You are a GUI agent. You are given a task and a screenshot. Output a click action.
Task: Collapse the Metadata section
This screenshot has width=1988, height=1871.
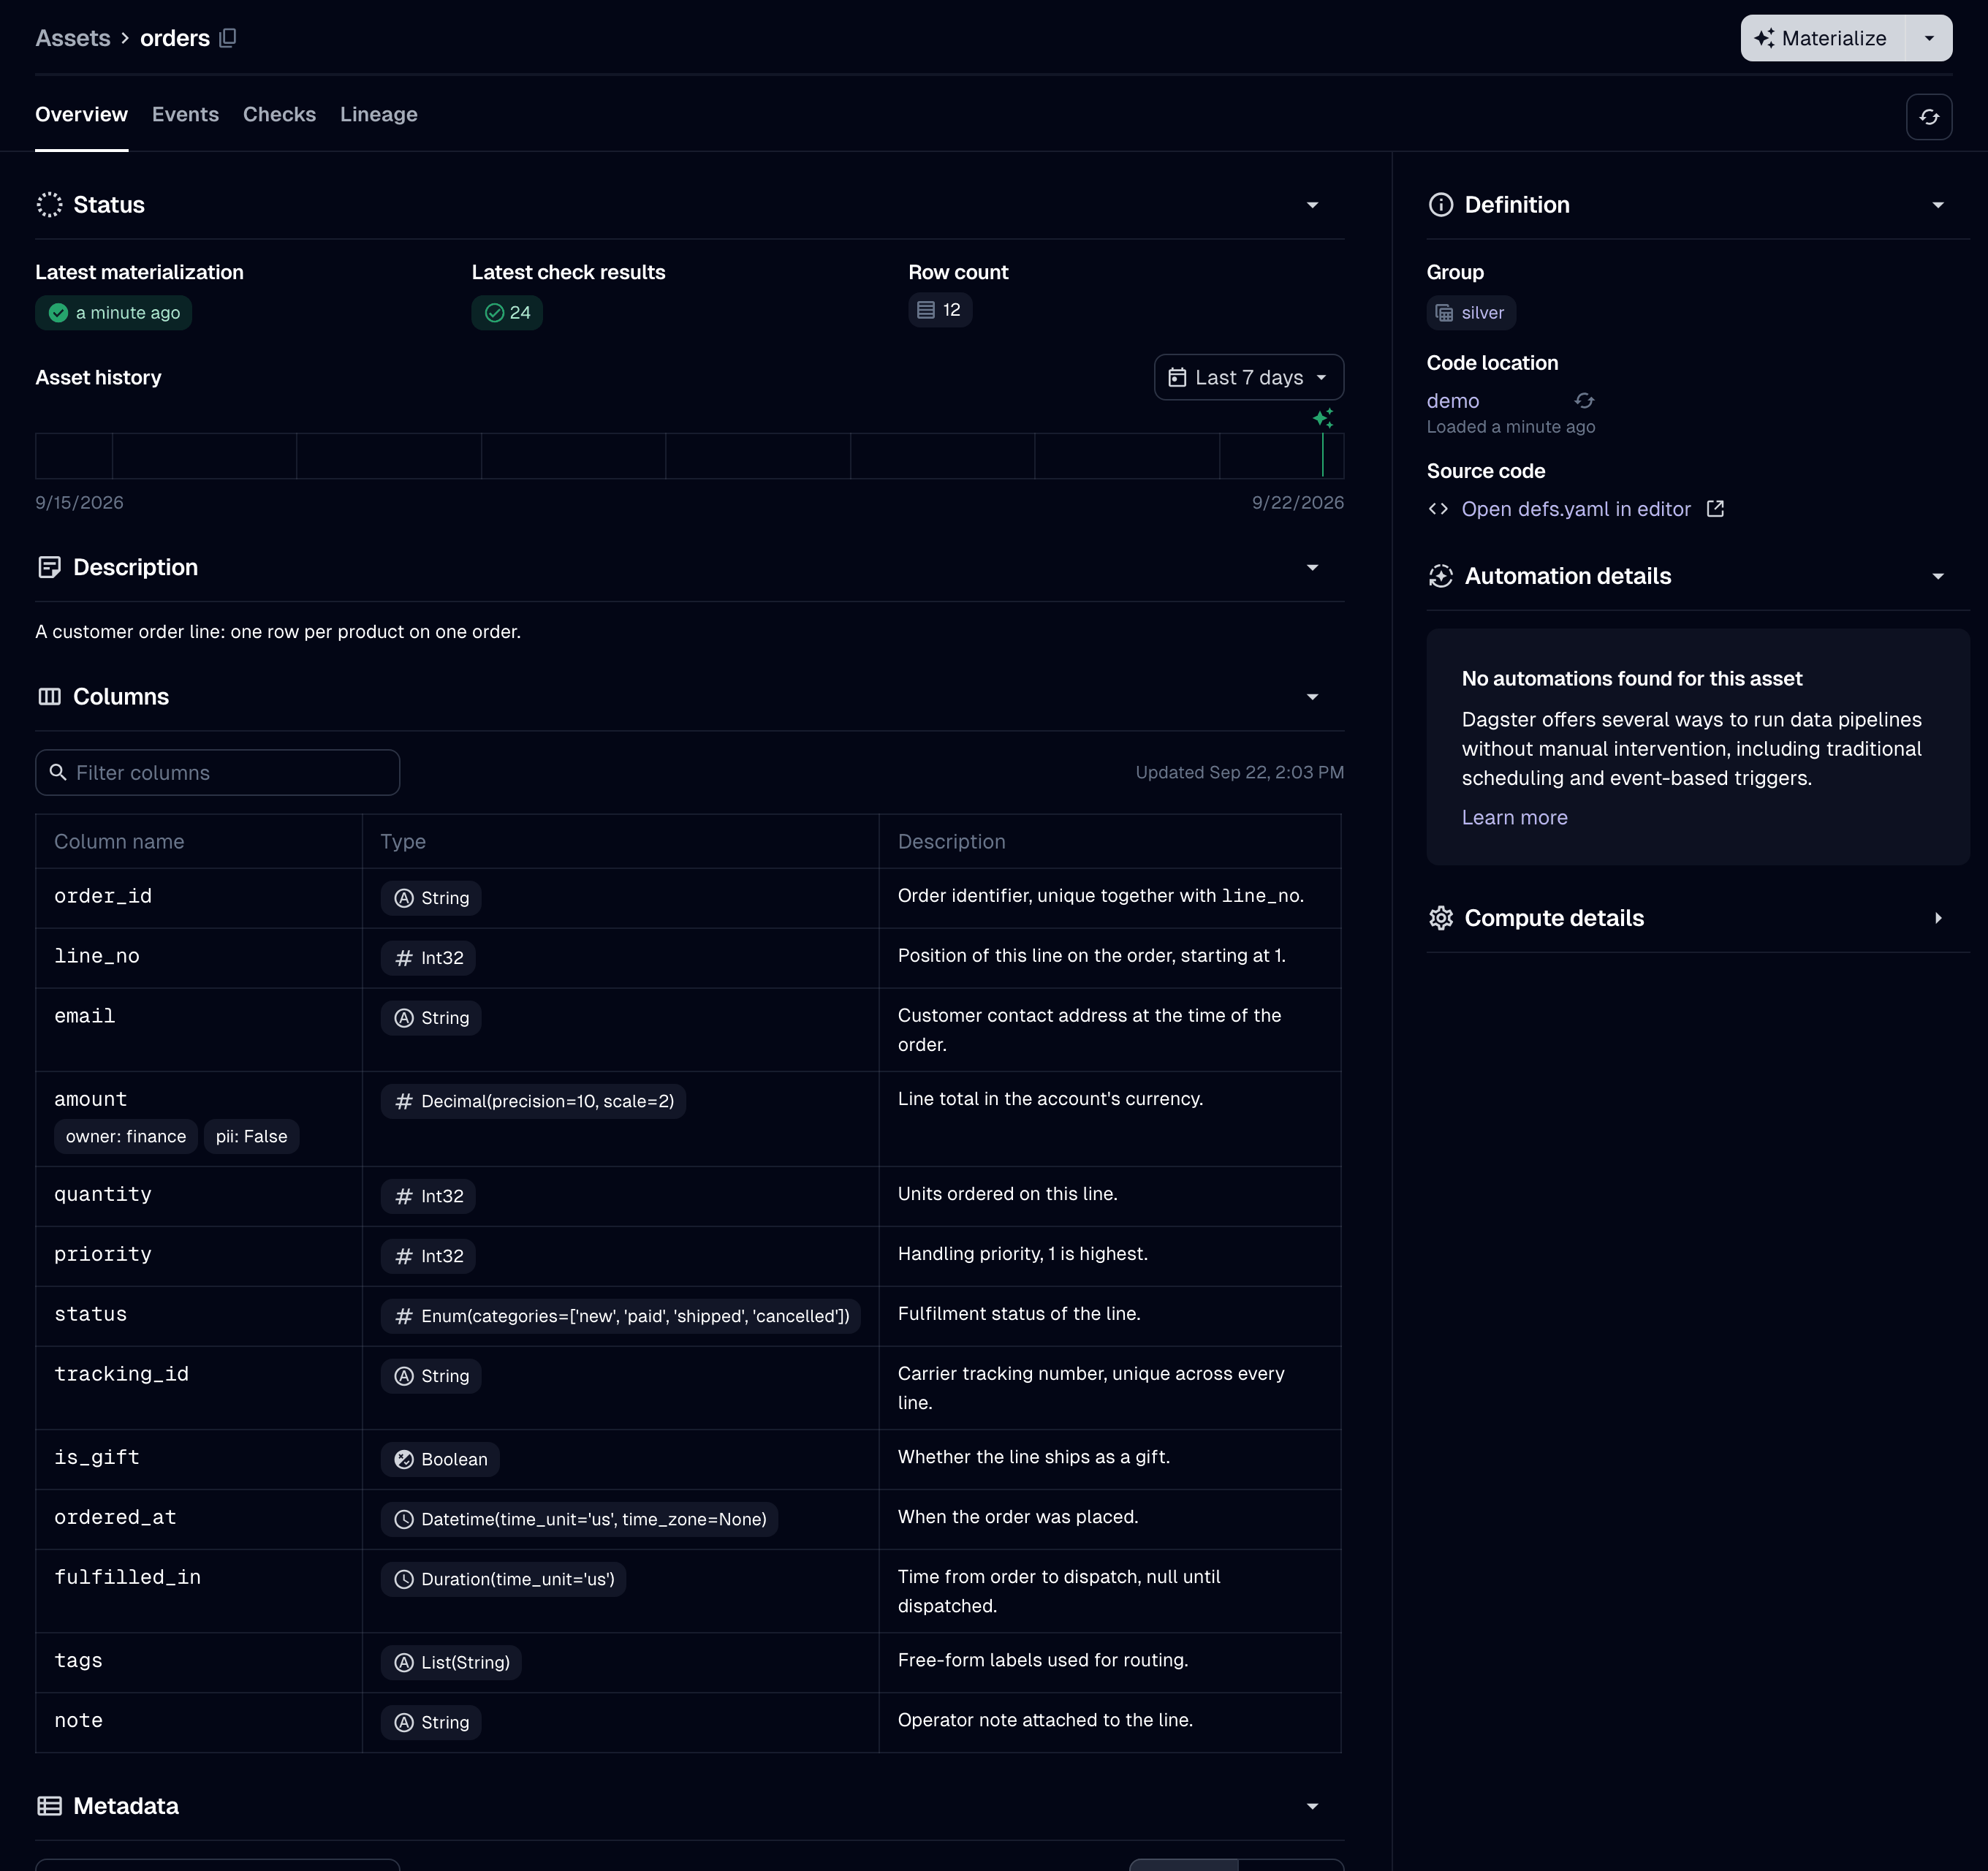[1313, 1806]
